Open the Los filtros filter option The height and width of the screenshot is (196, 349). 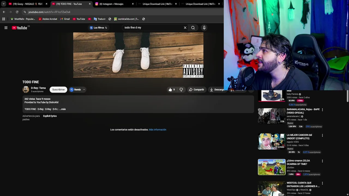tap(98, 28)
